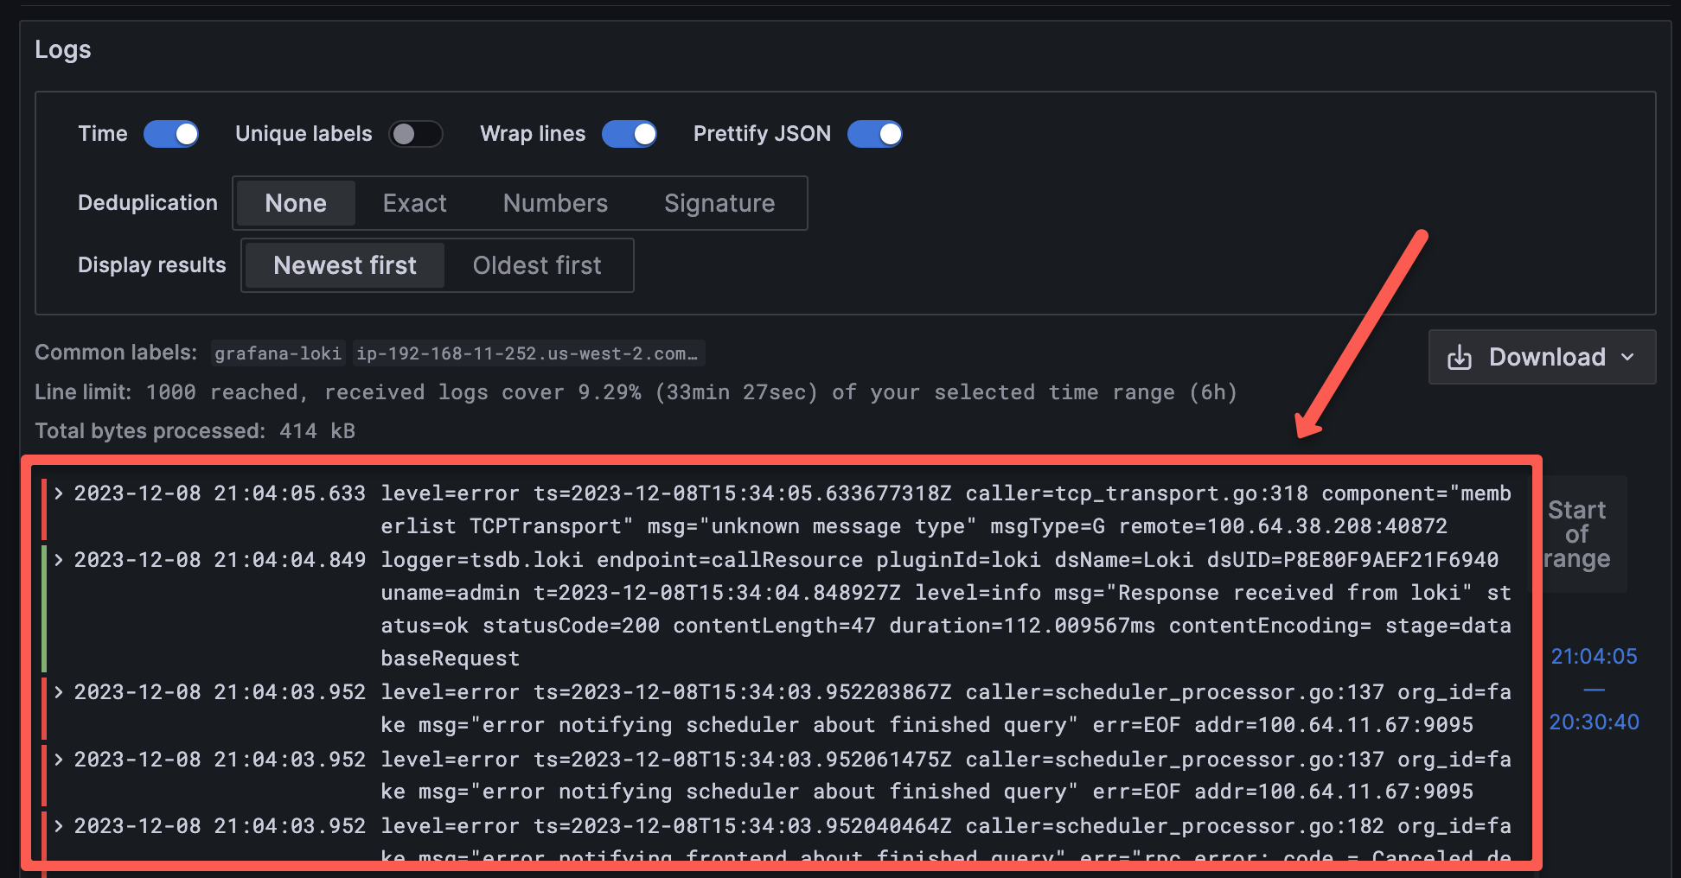Toggle off the Time display switch

pos(171,134)
